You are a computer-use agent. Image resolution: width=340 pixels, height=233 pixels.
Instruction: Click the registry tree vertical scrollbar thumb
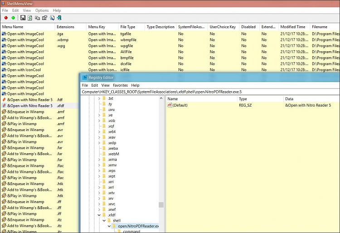pos(161,204)
